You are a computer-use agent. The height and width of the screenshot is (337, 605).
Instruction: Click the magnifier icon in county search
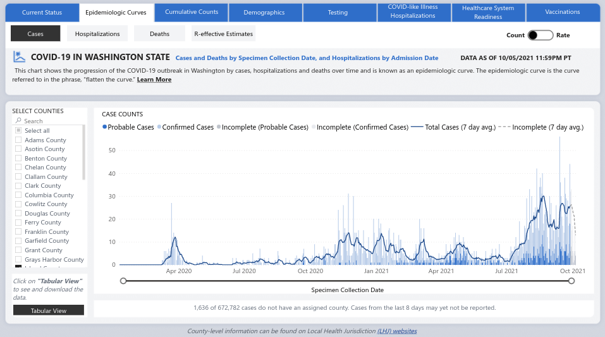tap(18, 121)
